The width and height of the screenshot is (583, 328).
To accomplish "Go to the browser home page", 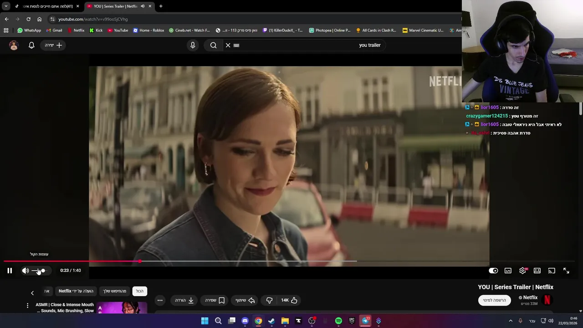I will 39,19.
